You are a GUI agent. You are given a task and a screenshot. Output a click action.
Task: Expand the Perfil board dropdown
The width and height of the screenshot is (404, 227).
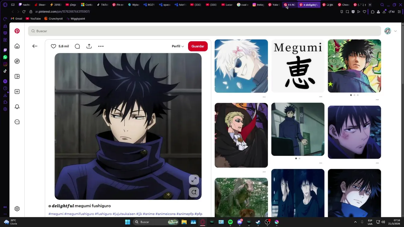click(178, 46)
